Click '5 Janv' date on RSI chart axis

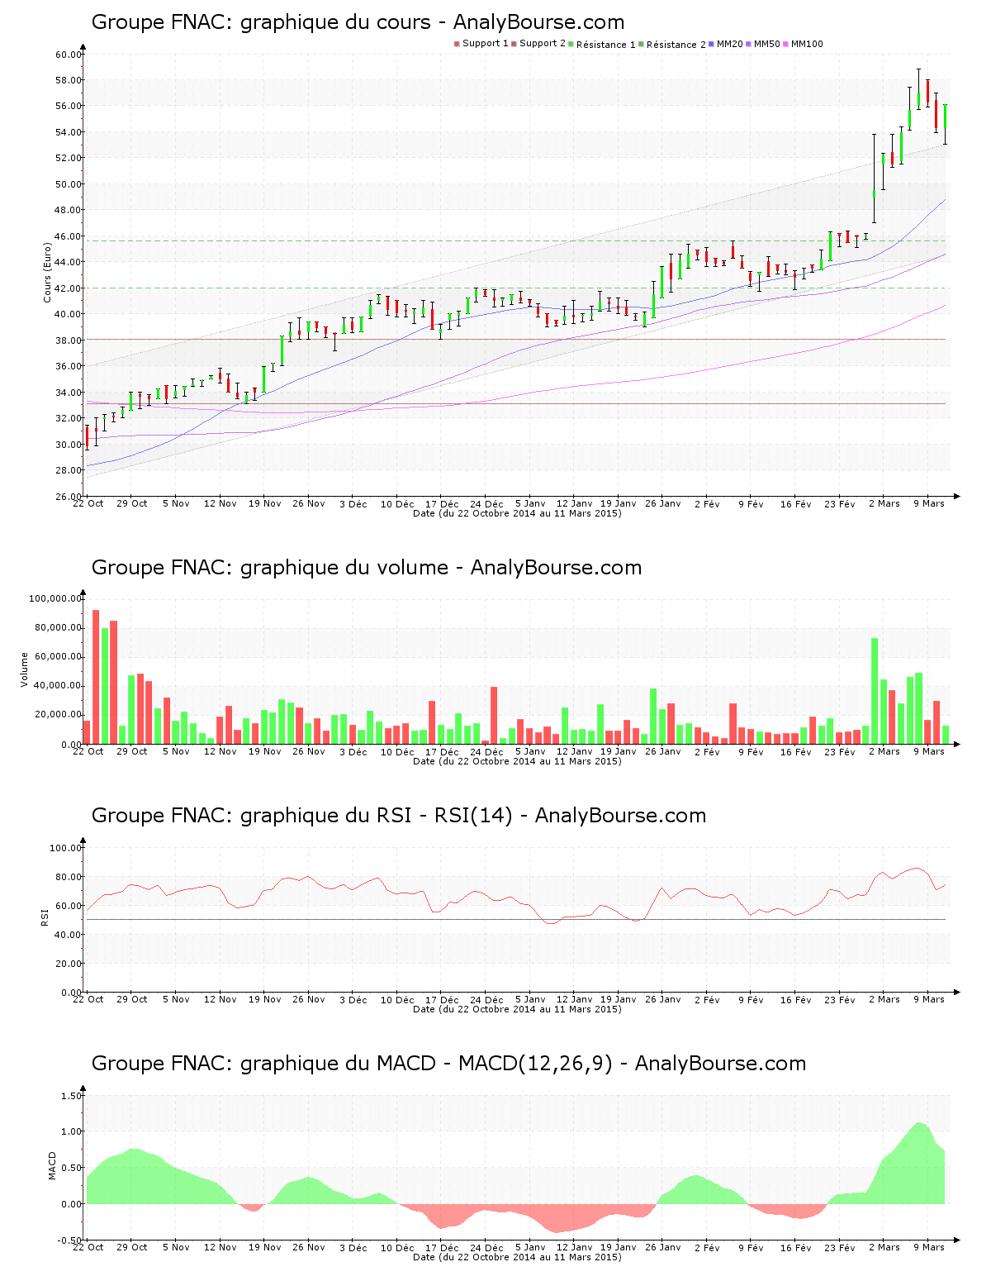(x=530, y=999)
